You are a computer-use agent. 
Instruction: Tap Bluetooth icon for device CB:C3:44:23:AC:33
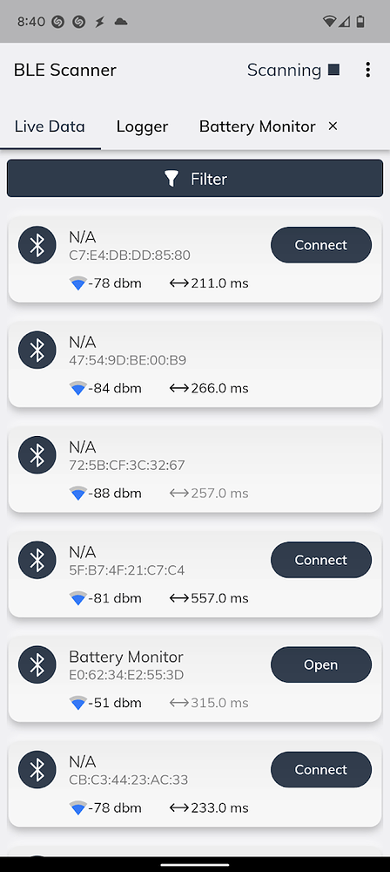[x=37, y=770]
